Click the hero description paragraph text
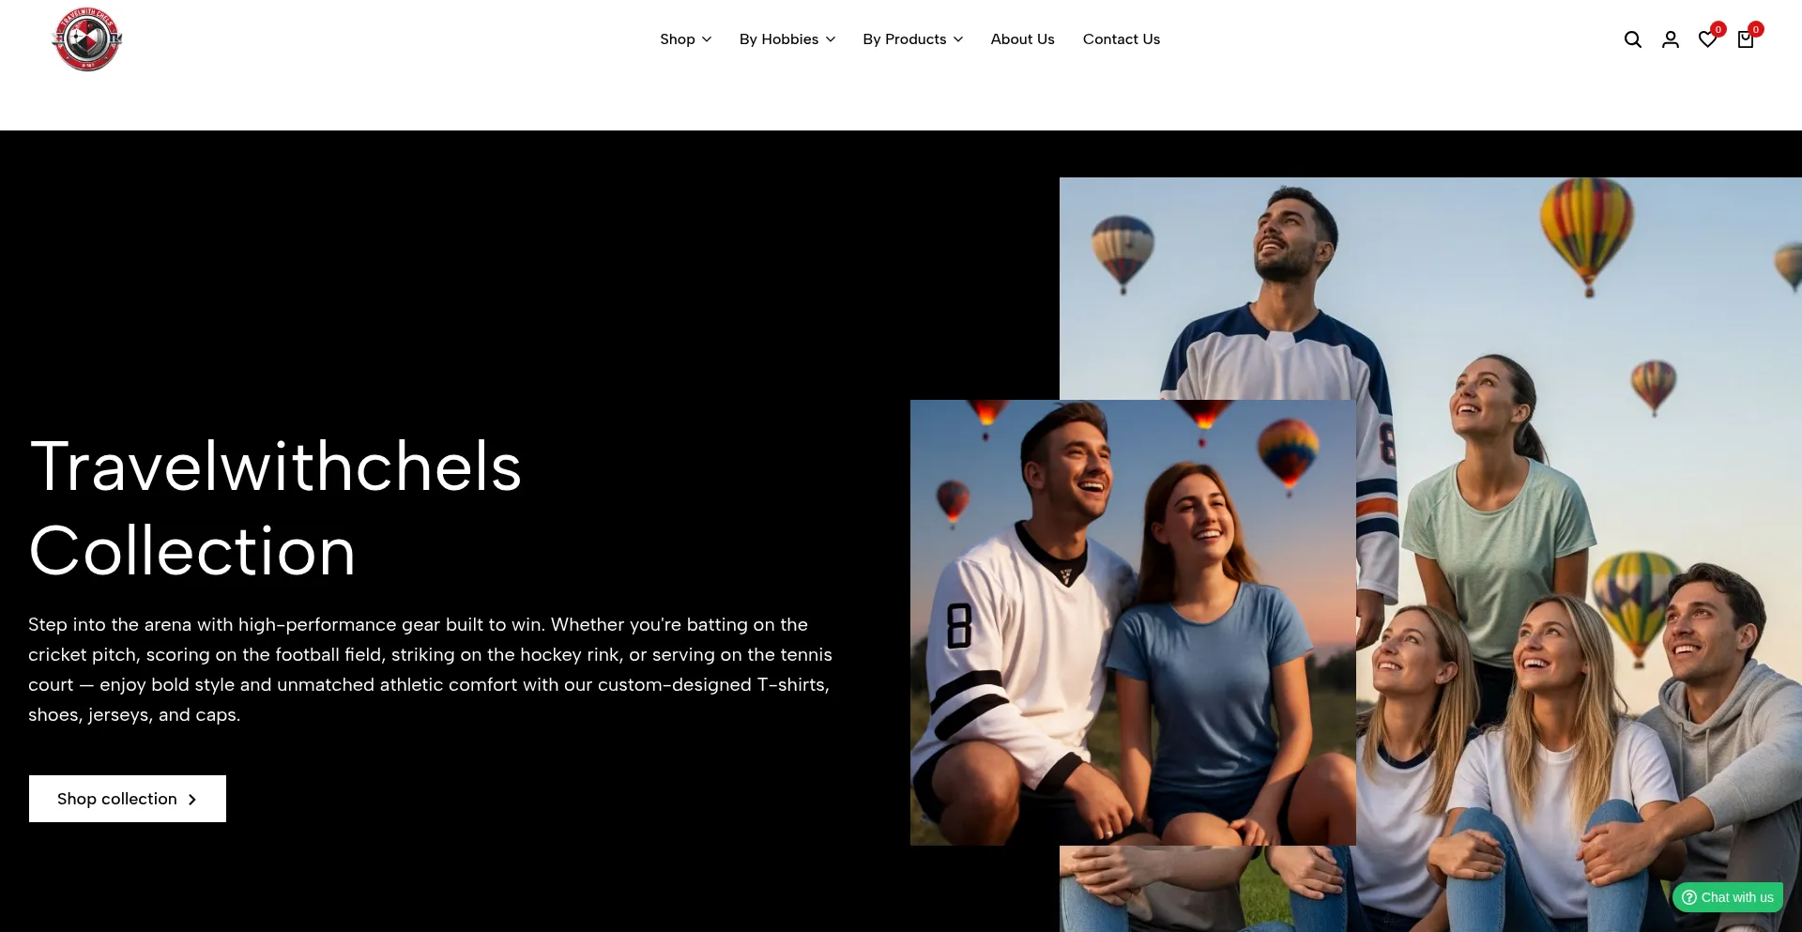Viewport: 1802px width, 932px height. click(x=430, y=669)
